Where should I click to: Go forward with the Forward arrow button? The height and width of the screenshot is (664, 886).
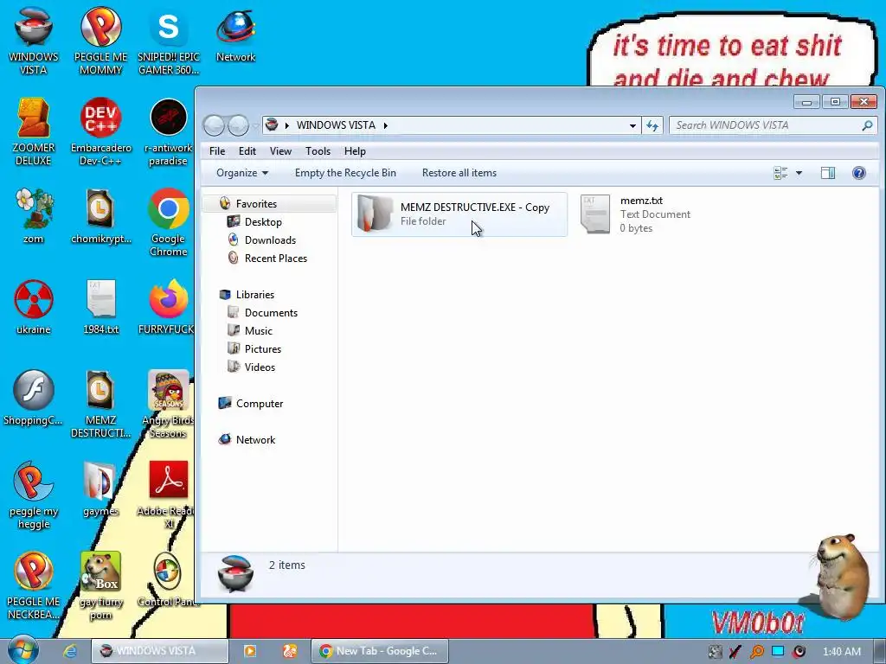pos(238,125)
